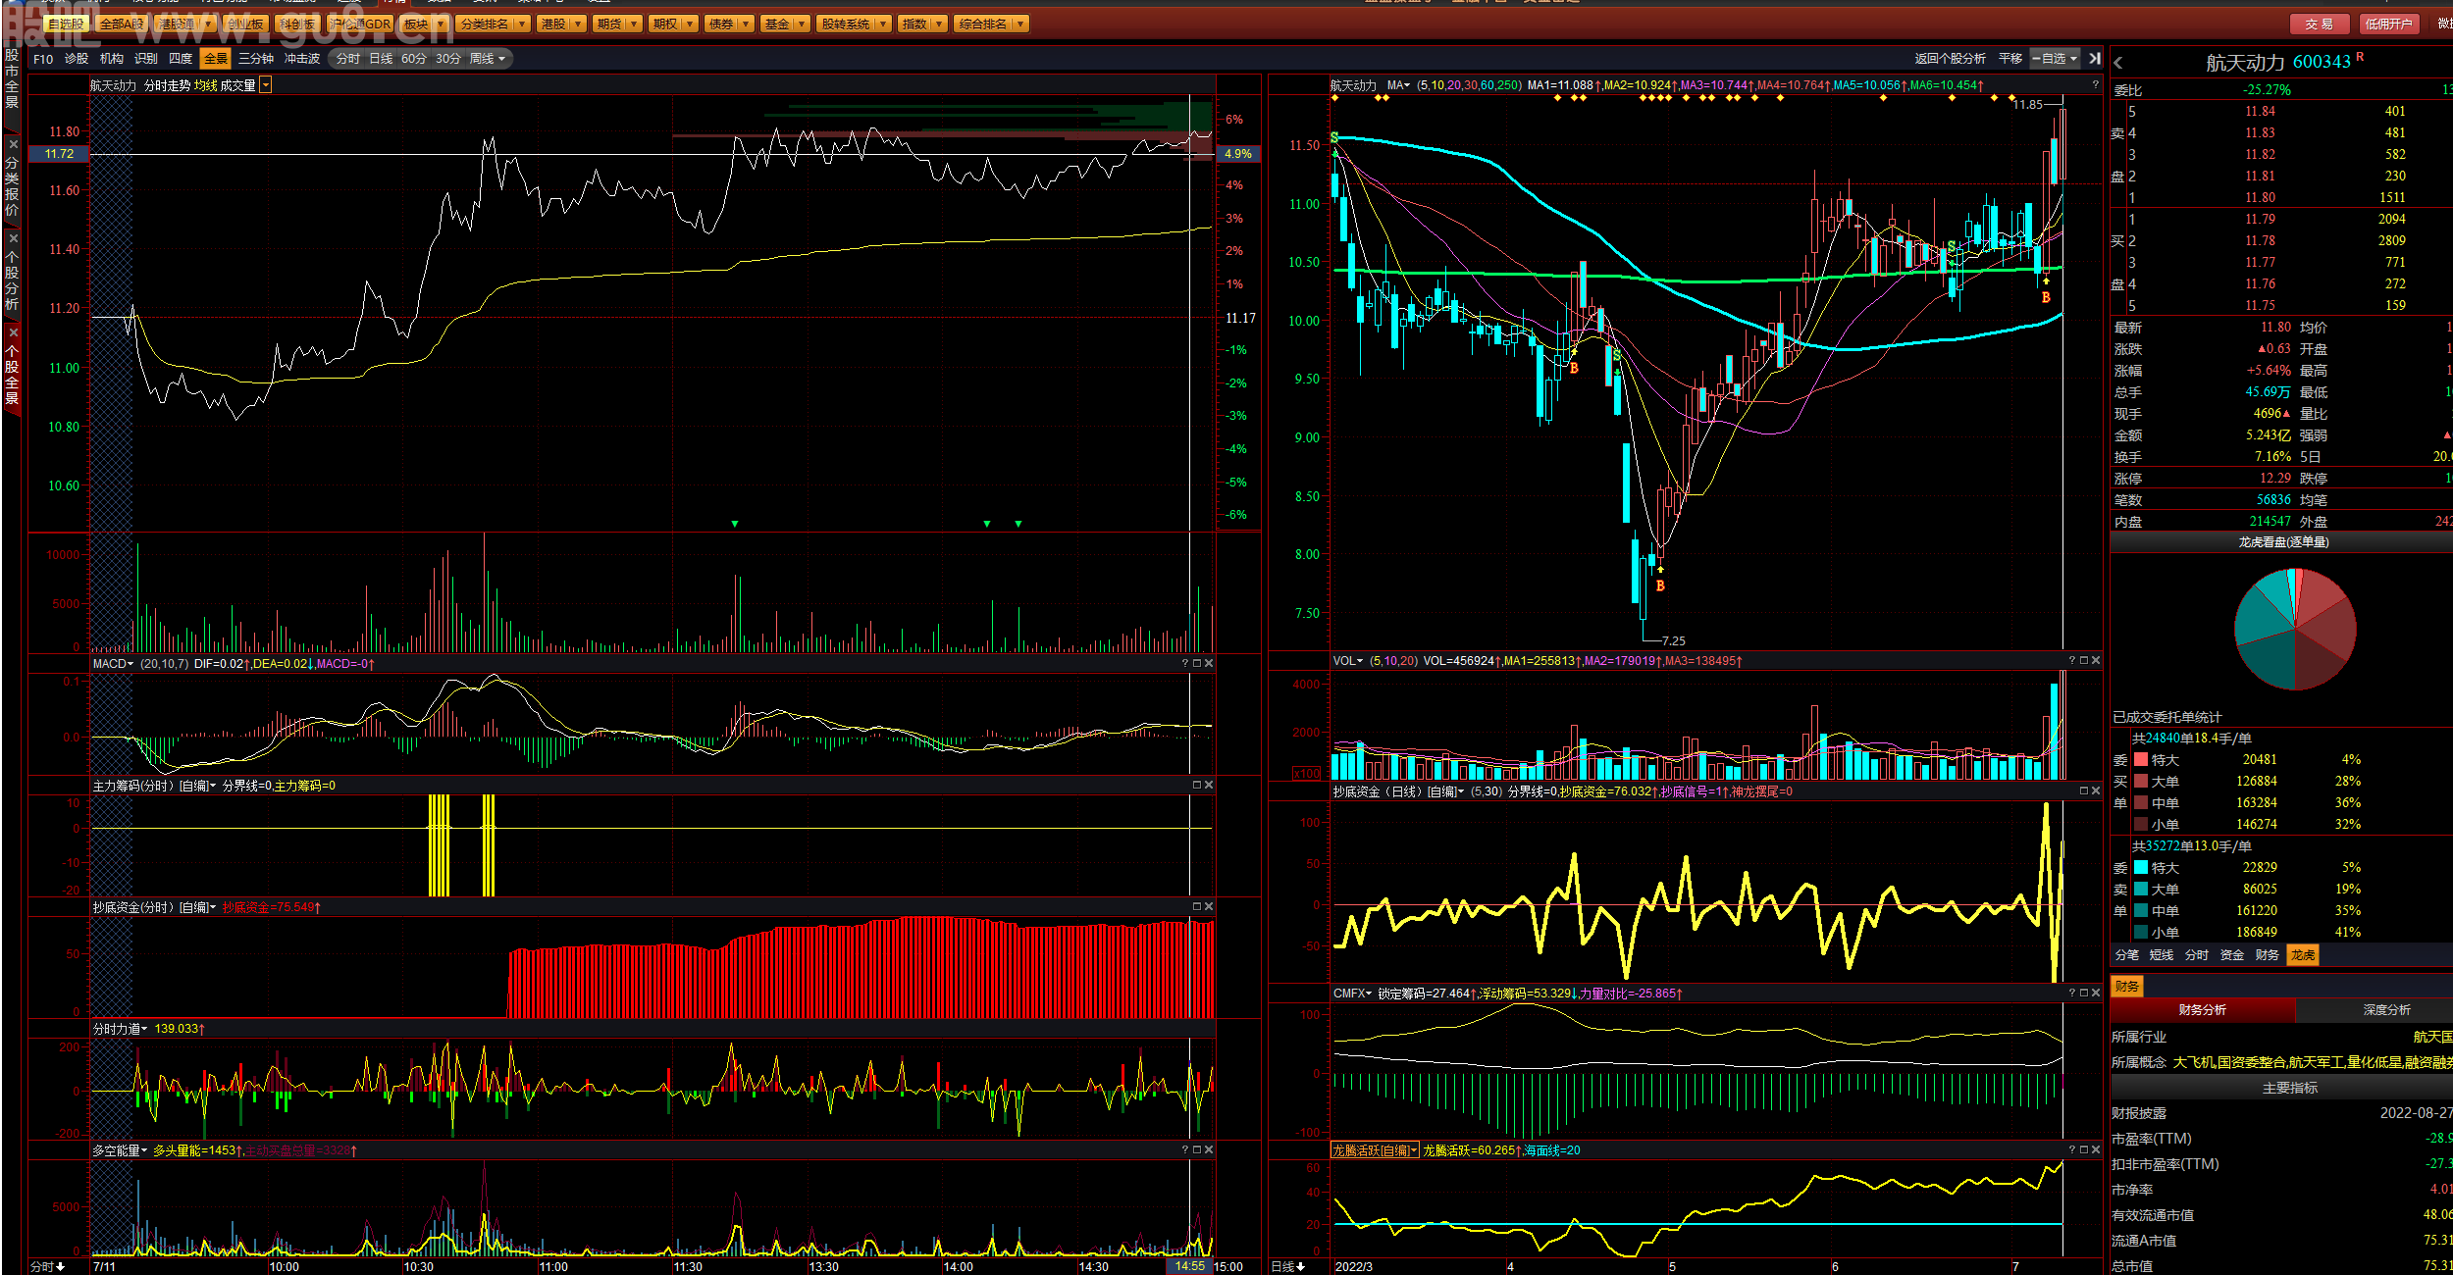Select the 60分 period toggle
Viewport: 2453px width, 1275px height.
click(x=414, y=59)
